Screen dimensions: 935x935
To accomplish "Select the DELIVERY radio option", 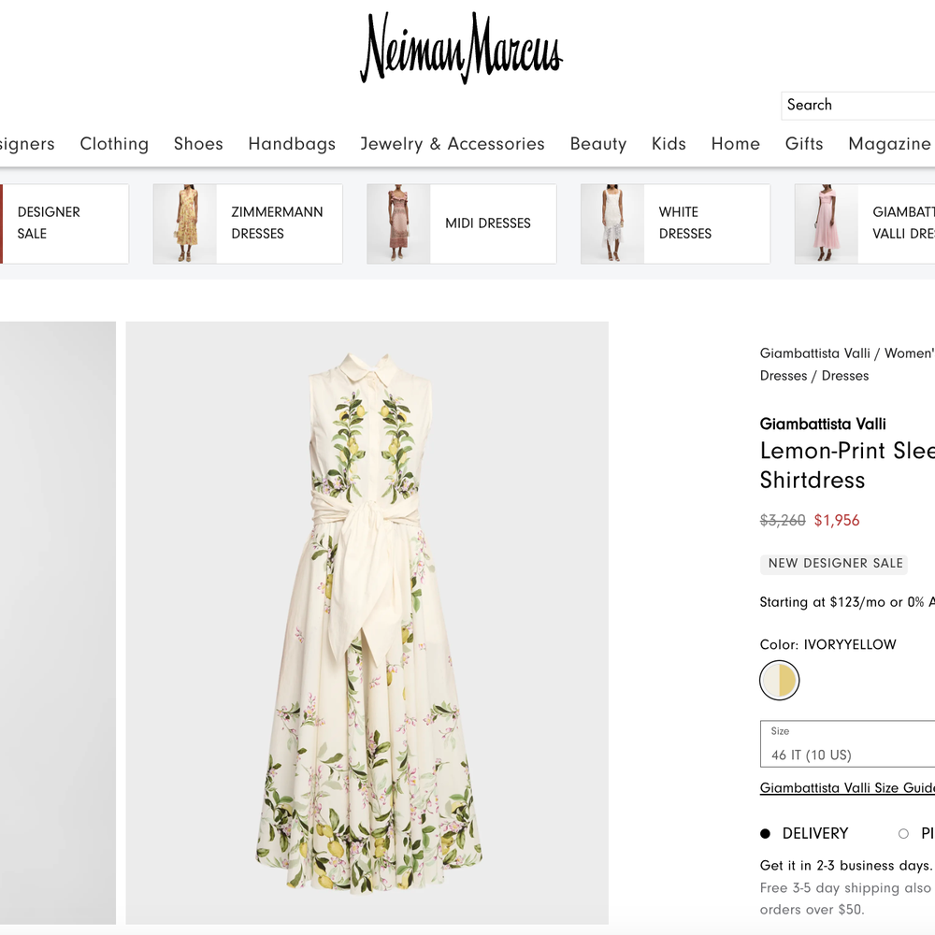I will [x=765, y=834].
